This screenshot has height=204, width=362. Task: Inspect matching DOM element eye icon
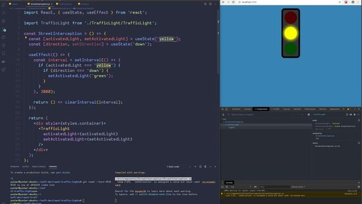(351, 114)
